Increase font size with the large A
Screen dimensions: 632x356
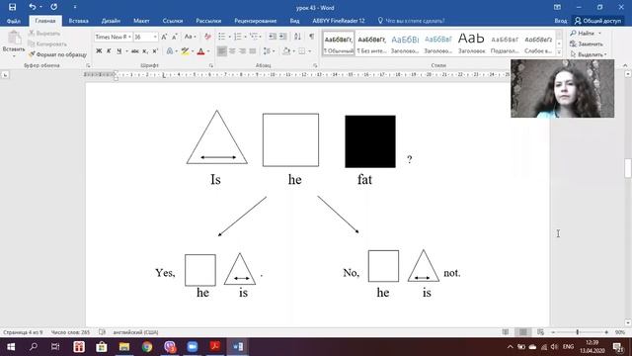click(x=164, y=37)
